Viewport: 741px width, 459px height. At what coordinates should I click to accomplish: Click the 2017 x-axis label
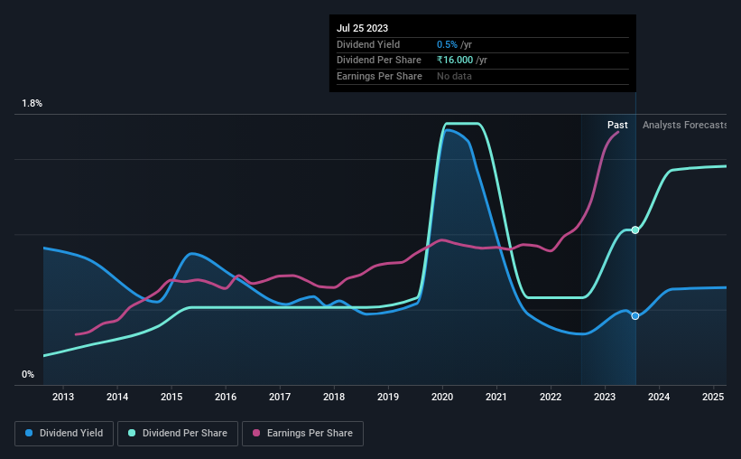(x=280, y=397)
